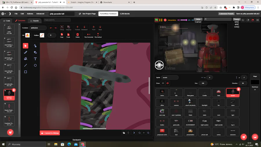
Task: Zoom in on the paint canvas
Action: 148,133
